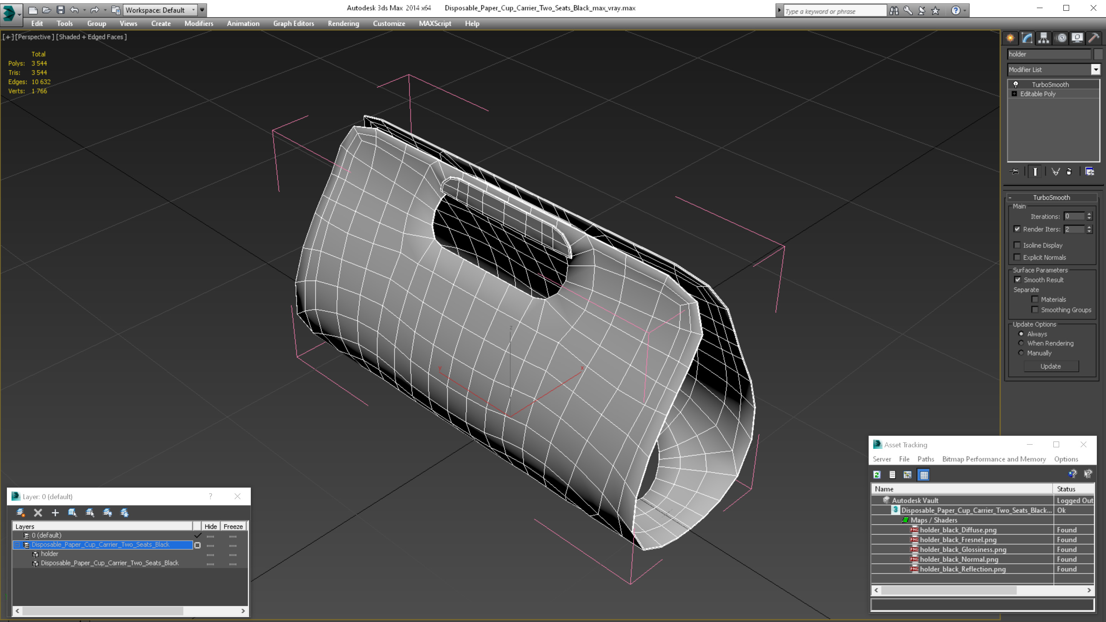1106x622 pixels.
Task: Switch to the Motion command panel tab
Action: pyautogui.click(x=1061, y=38)
